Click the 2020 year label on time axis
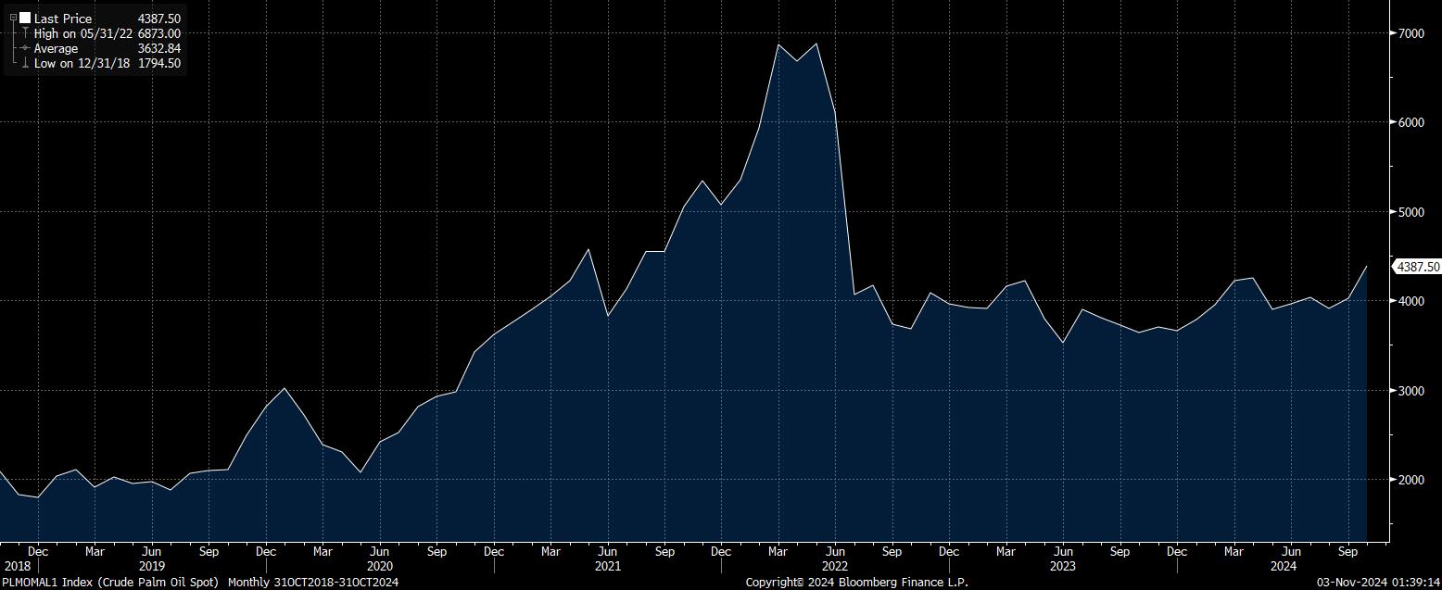The width and height of the screenshot is (1442, 590). (x=380, y=566)
